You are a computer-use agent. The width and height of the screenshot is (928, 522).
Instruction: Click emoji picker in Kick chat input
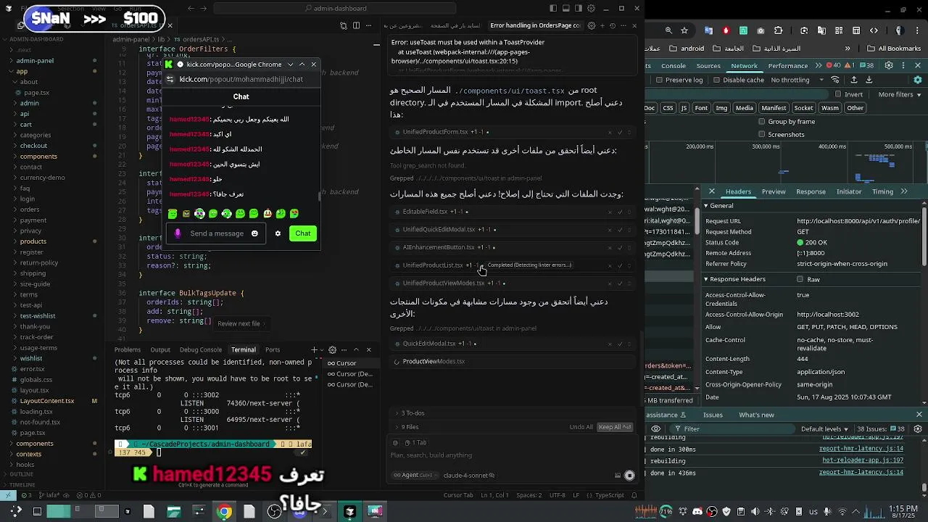tap(254, 233)
